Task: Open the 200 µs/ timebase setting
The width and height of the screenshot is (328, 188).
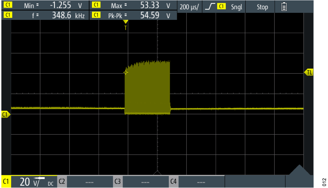Action: click(x=189, y=7)
